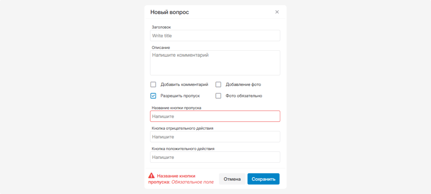Click the Описание field label

tap(161, 47)
